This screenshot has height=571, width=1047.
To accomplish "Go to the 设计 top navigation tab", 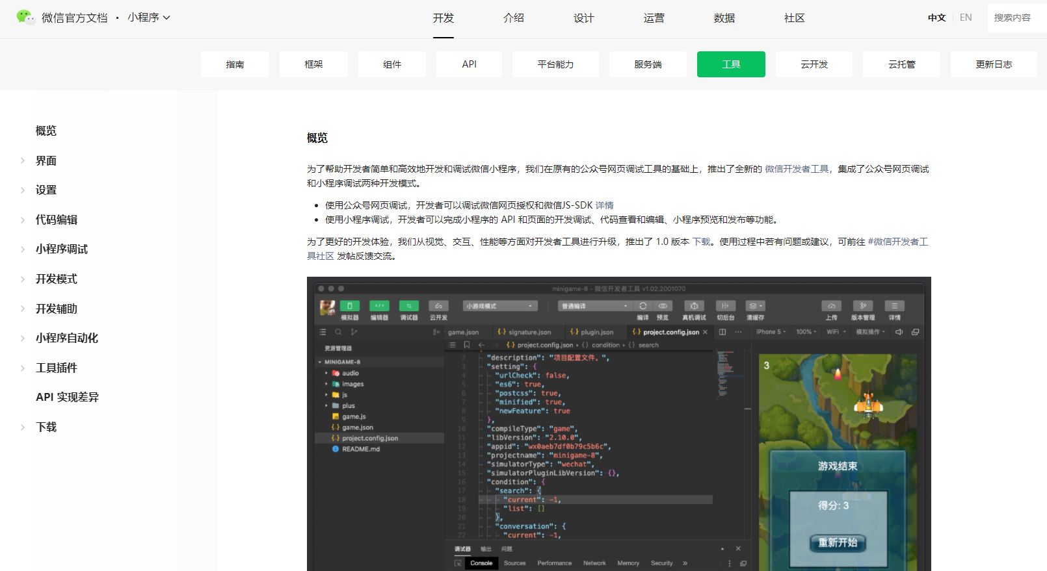I will pos(584,18).
